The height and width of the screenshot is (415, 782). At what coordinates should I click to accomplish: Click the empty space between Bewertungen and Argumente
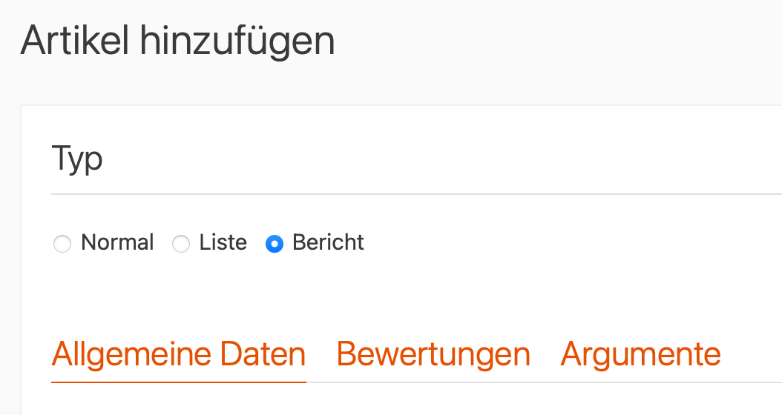pos(545,356)
